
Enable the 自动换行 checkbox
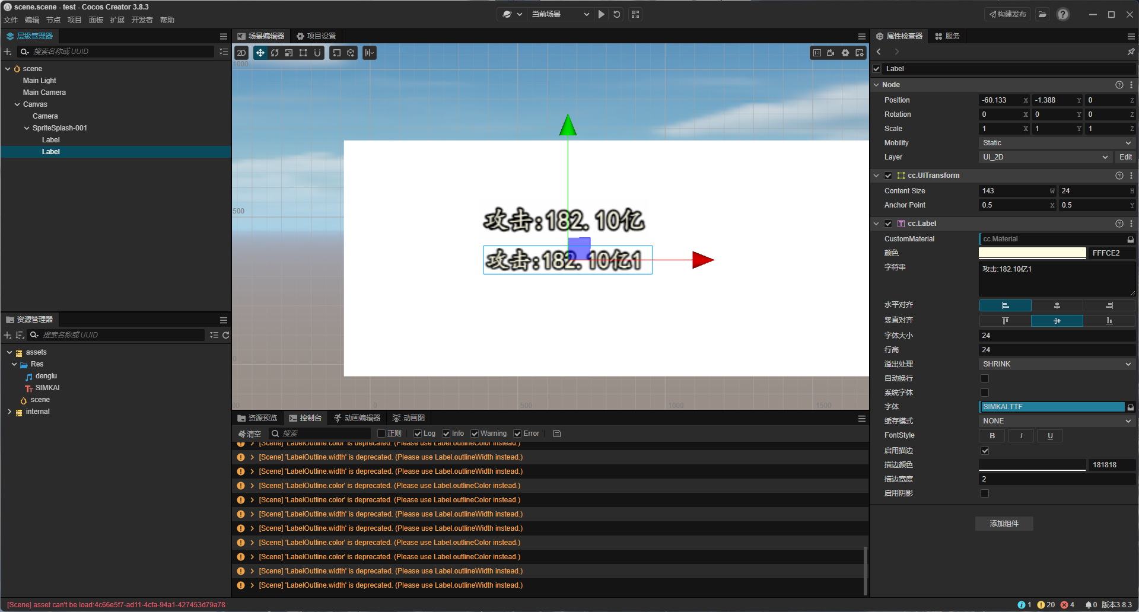[x=985, y=378]
